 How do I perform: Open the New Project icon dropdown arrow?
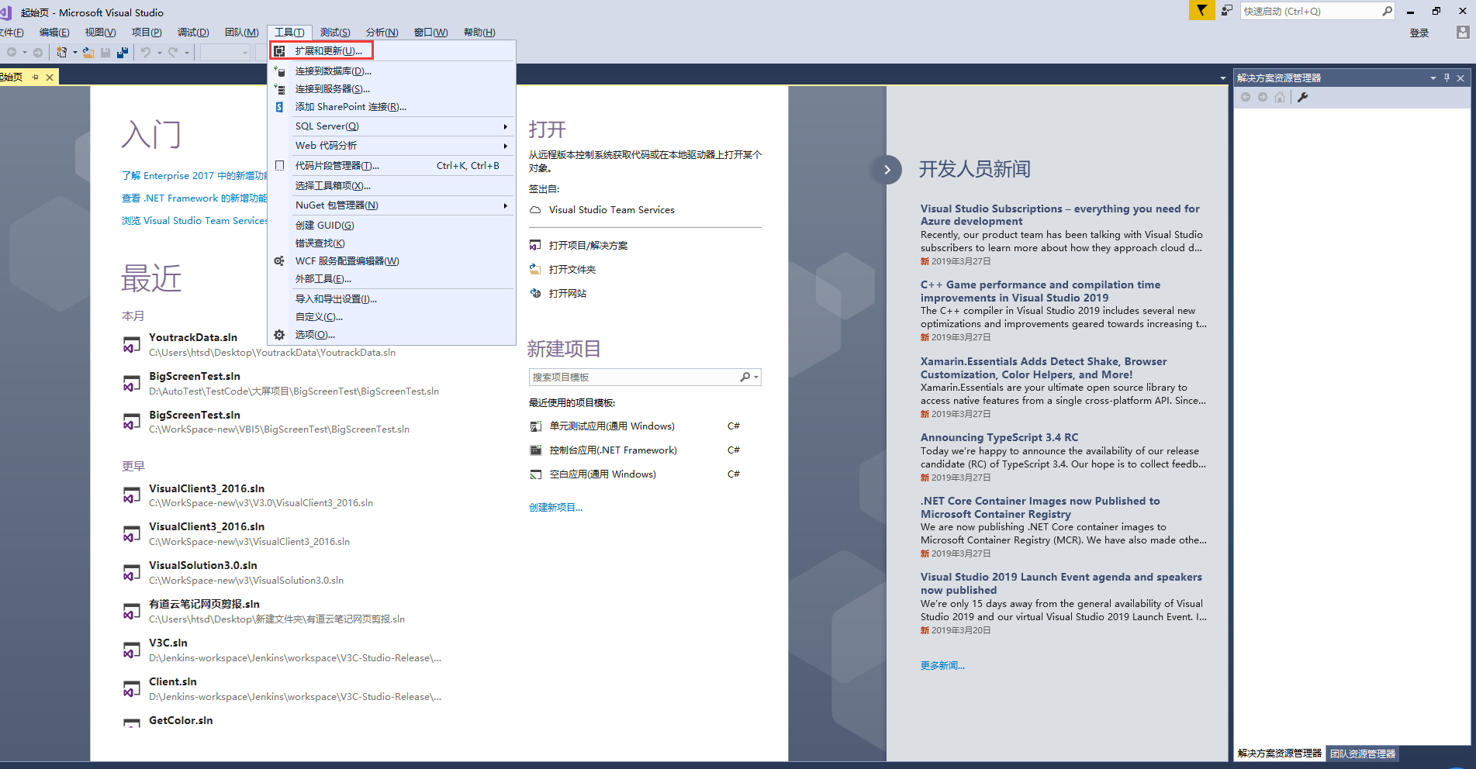tap(74, 53)
